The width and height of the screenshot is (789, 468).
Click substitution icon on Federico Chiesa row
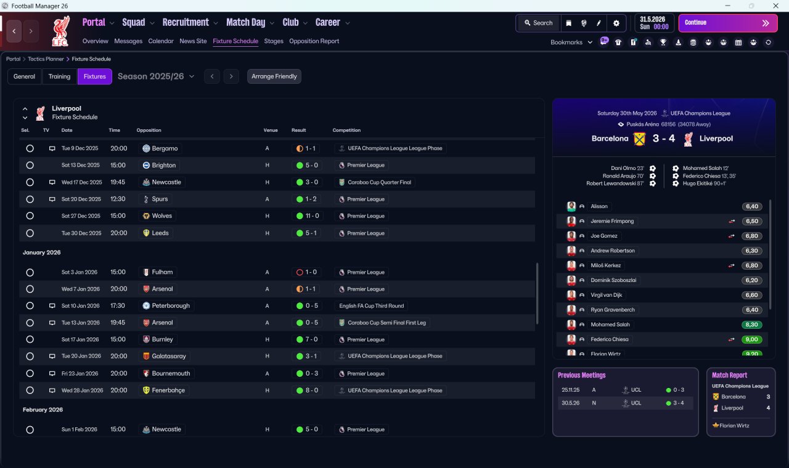click(731, 339)
